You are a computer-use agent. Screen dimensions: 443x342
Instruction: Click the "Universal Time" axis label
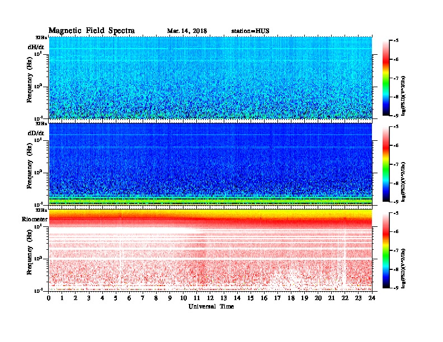[211, 306]
